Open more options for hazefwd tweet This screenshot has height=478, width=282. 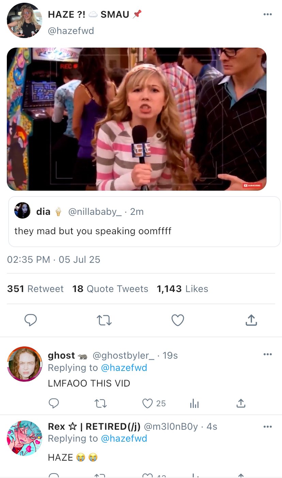268,14
